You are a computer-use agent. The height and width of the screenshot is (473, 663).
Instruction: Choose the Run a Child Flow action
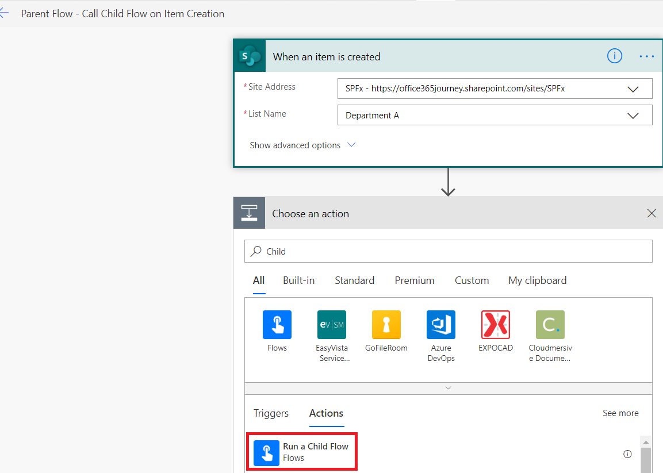(302, 452)
